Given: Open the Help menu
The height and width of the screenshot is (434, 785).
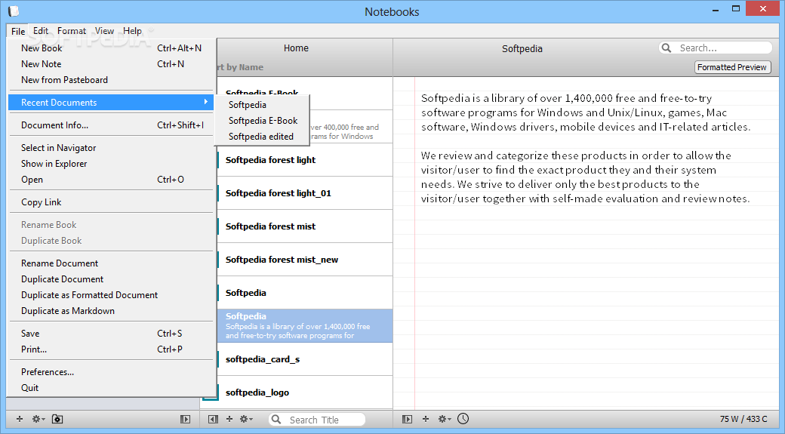Looking at the screenshot, I should pyautogui.click(x=132, y=31).
